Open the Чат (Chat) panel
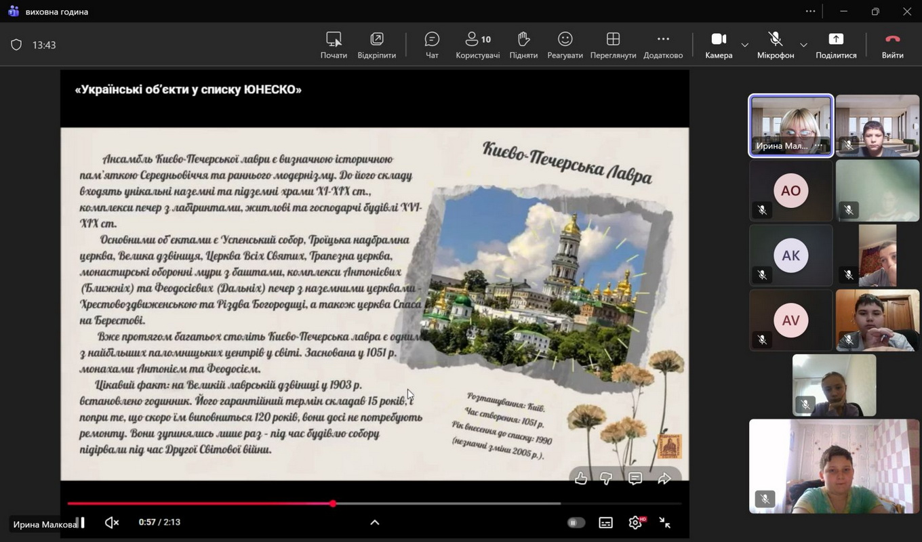922x542 pixels. (432, 45)
